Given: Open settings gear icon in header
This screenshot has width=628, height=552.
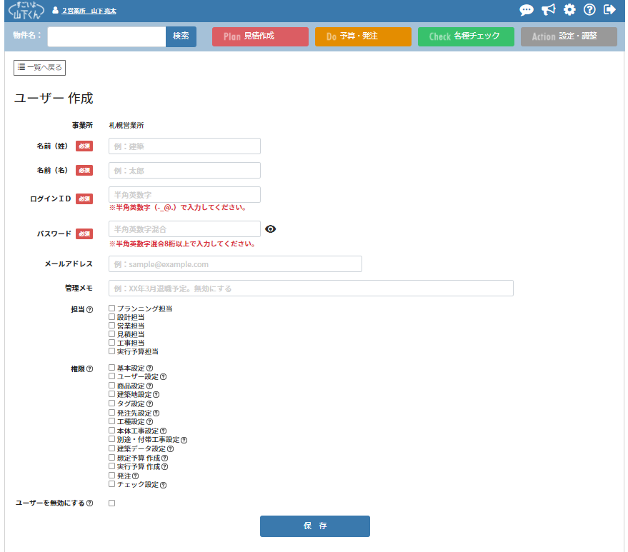Looking at the screenshot, I should pos(569,10).
